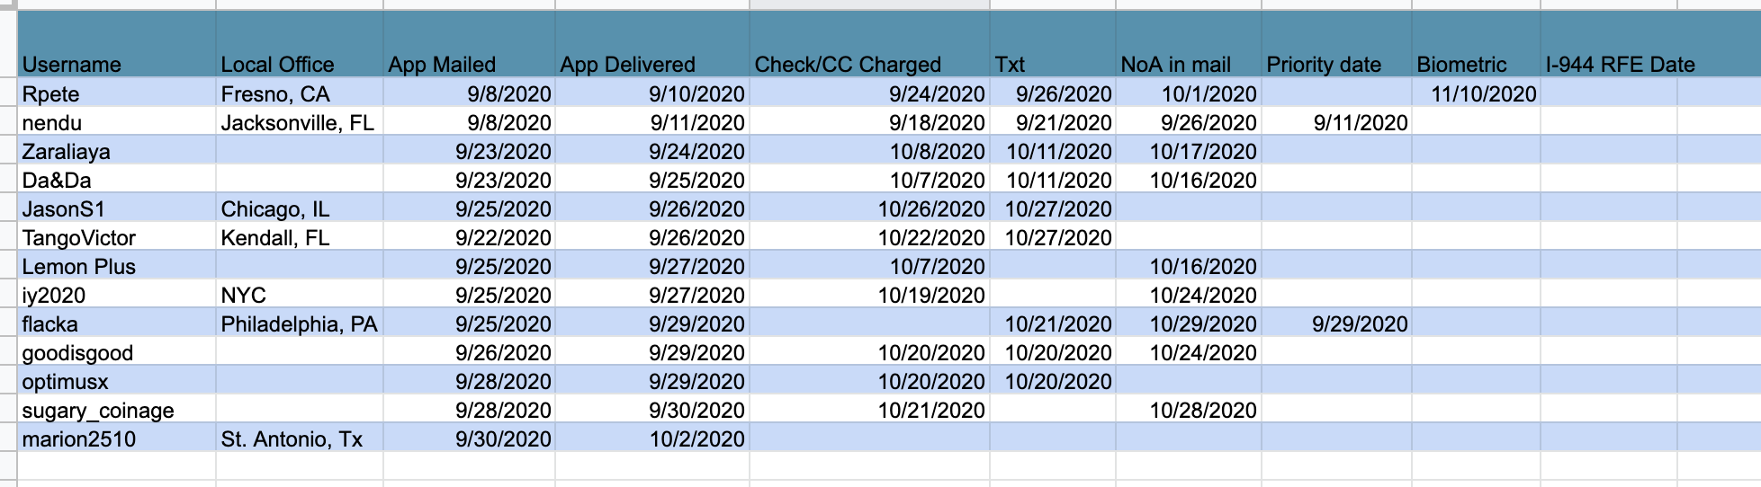Select the Lemon Plus username cell

point(117,266)
